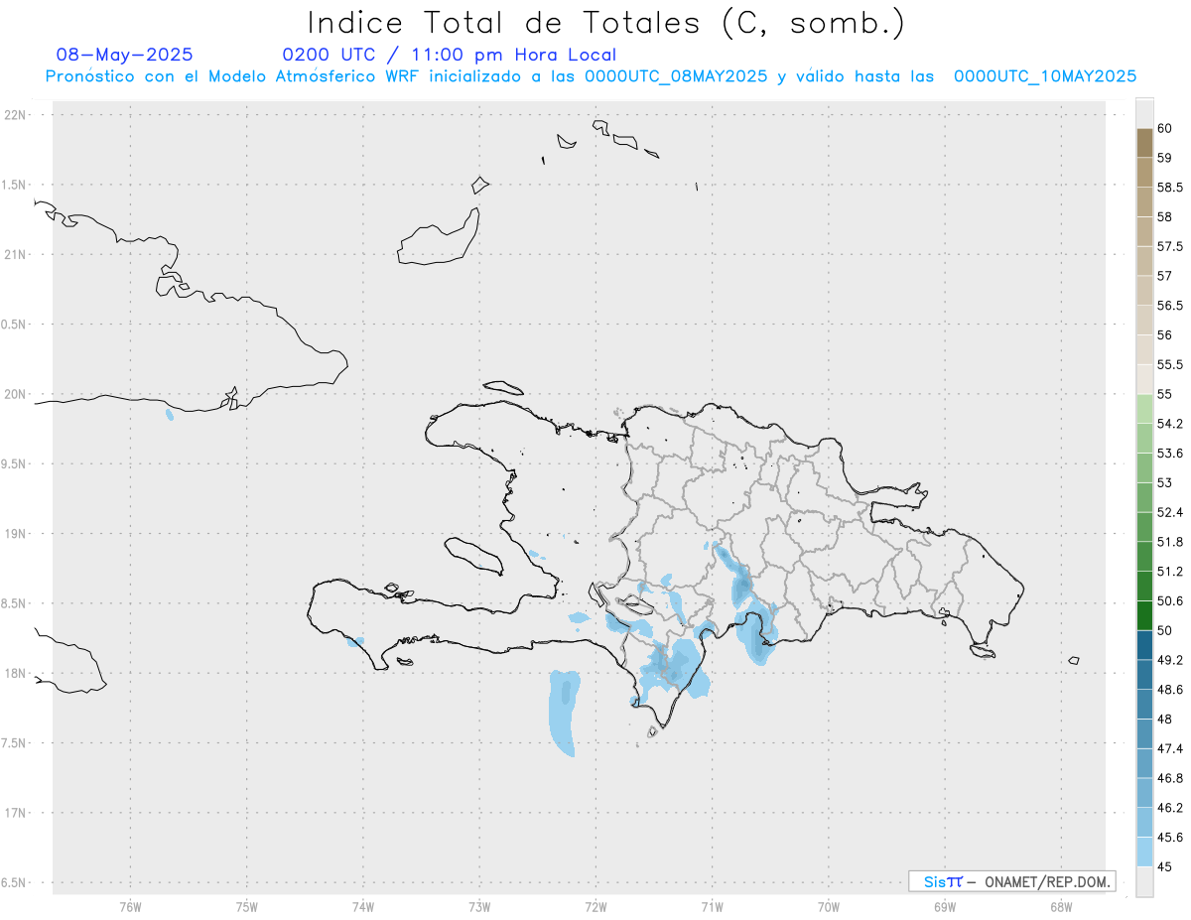This screenshot has height=920, width=1191.
Task: Click the latitude label '17N'
Action: tap(15, 813)
